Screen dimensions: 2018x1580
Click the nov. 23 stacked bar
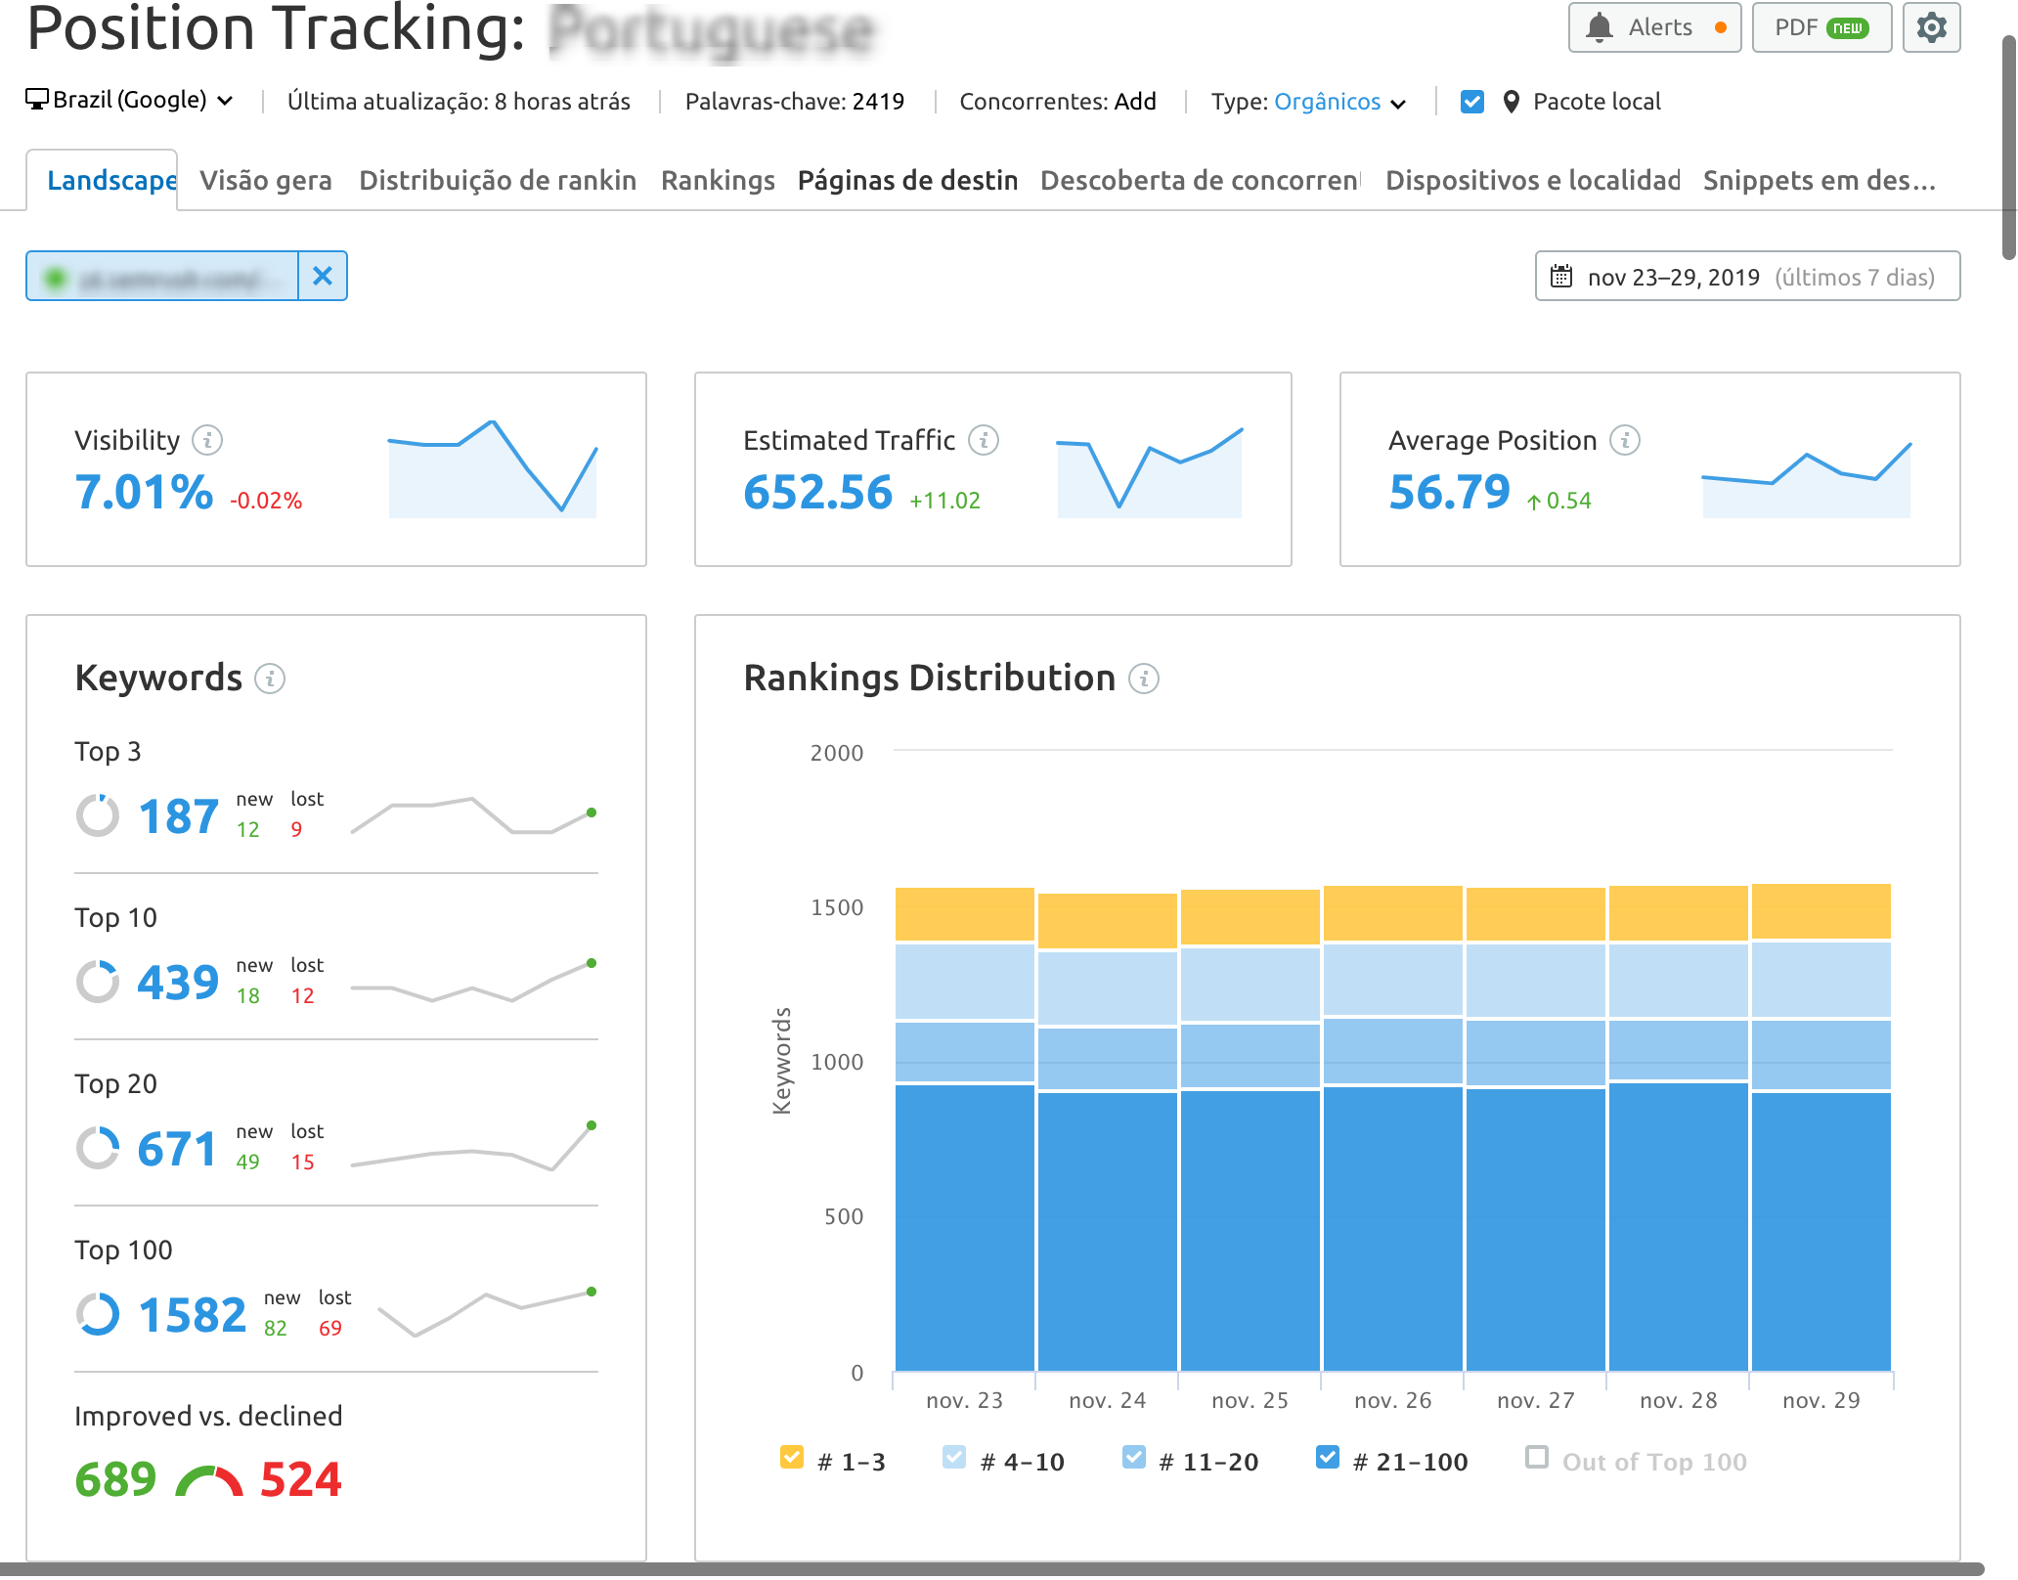(964, 1129)
